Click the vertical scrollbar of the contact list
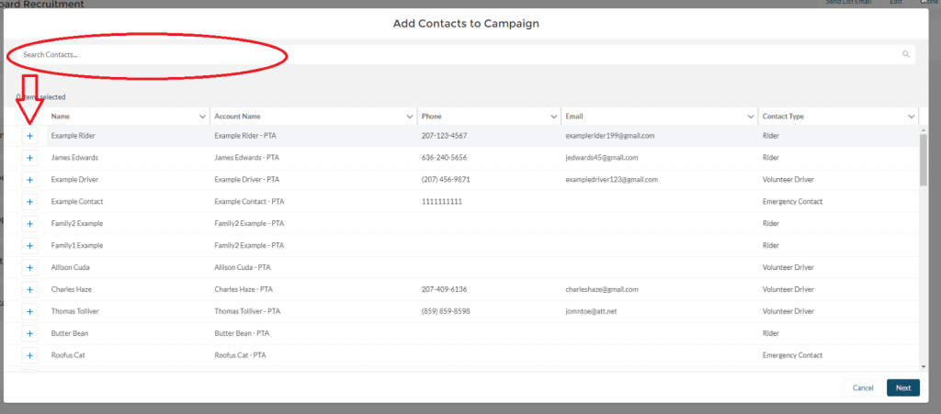941x414 pixels. coord(923,161)
